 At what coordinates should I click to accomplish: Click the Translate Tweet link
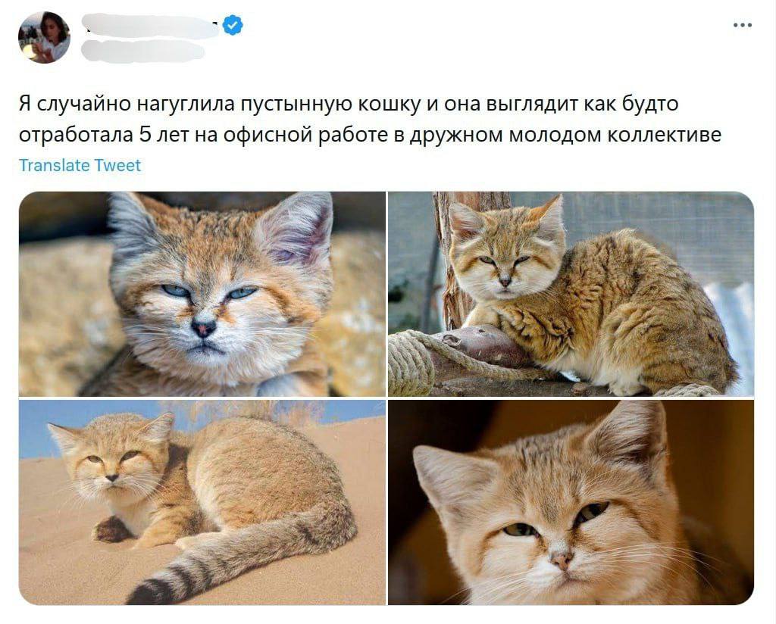(80, 165)
